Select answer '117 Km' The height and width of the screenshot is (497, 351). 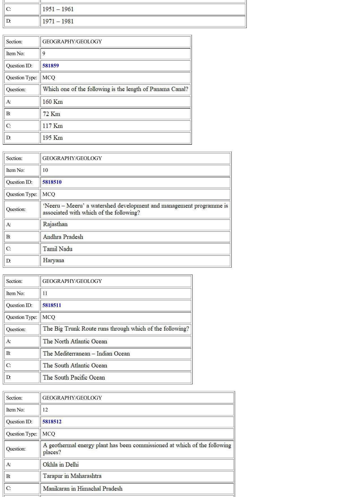point(53,126)
